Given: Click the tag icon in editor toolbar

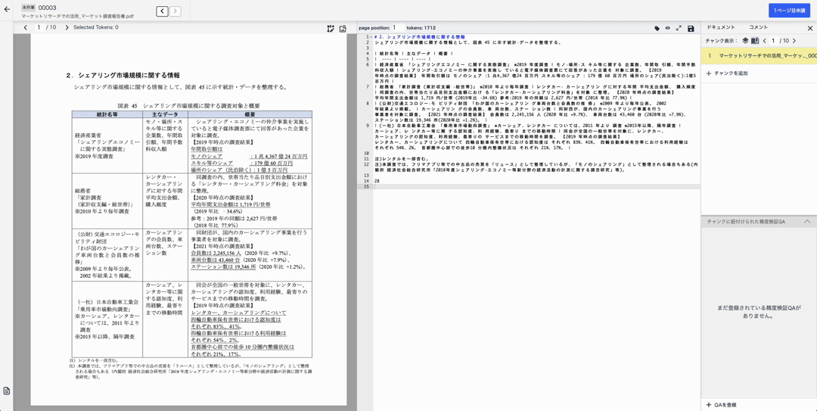Looking at the screenshot, I should pyautogui.click(x=657, y=28).
